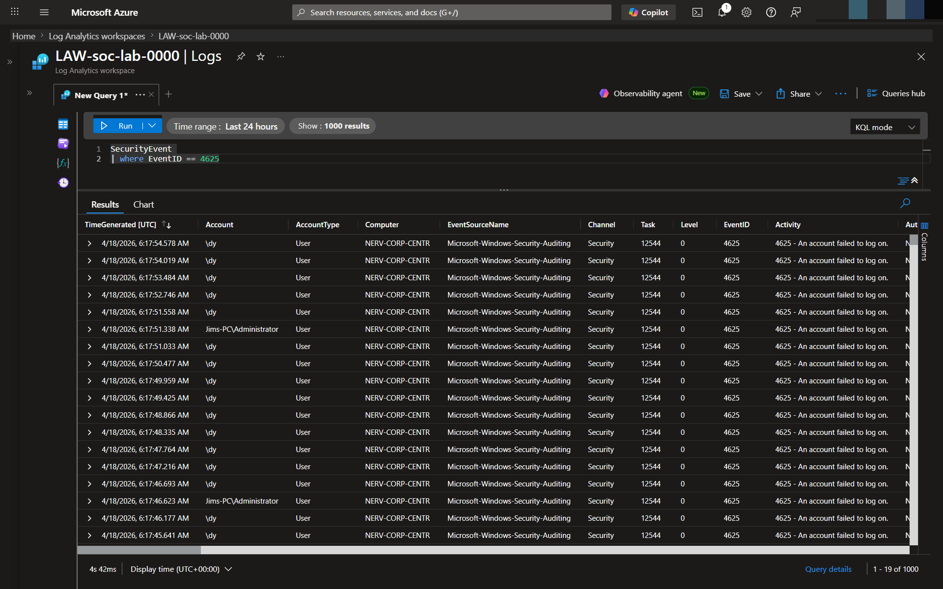943x589 pixels.
Task: Search results with the magnifier icon
Action: [x=905, y=203]
